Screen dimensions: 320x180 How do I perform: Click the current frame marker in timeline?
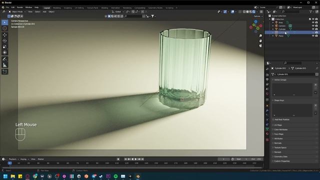9,163
